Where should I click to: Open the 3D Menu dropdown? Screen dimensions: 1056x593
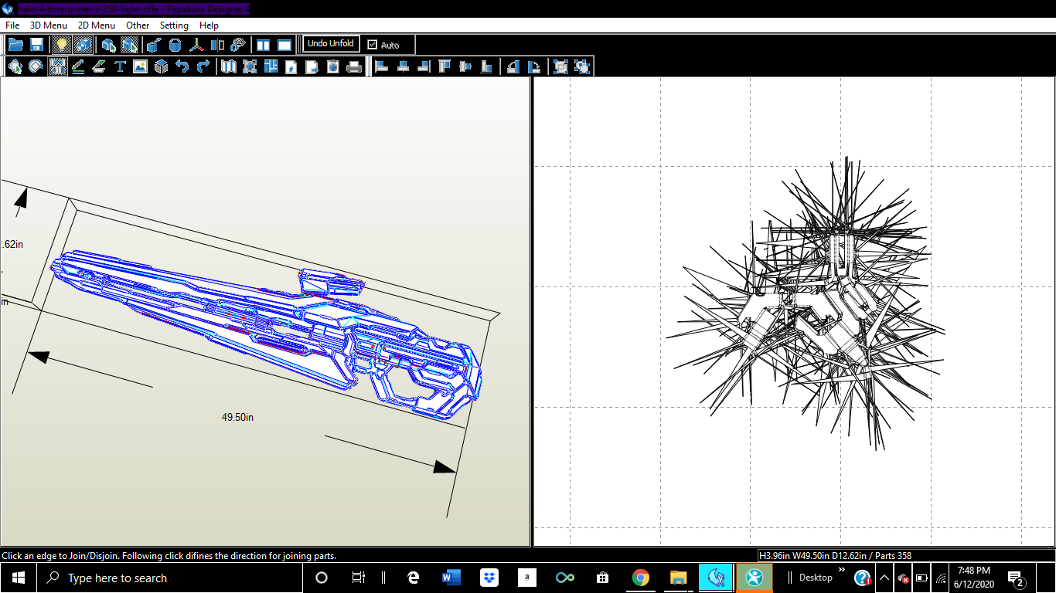[x=49, y=25]
